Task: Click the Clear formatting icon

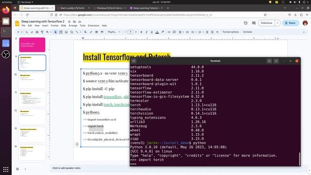Action: pos(217,32)
